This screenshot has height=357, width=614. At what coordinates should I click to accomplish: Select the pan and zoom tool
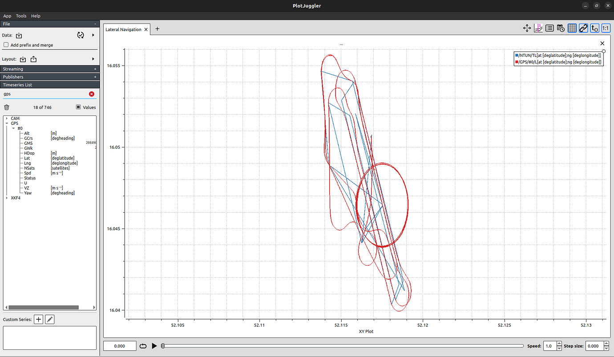coord(527,28)
